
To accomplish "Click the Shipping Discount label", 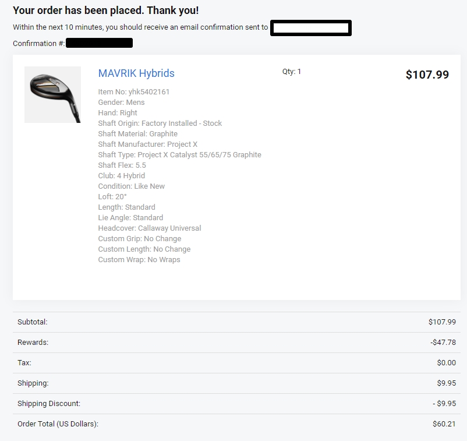I will tap(49, 404).
